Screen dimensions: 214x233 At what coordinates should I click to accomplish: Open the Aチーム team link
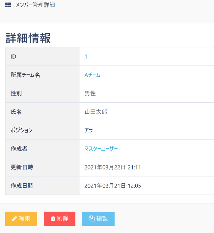click(x=92, y=75)
